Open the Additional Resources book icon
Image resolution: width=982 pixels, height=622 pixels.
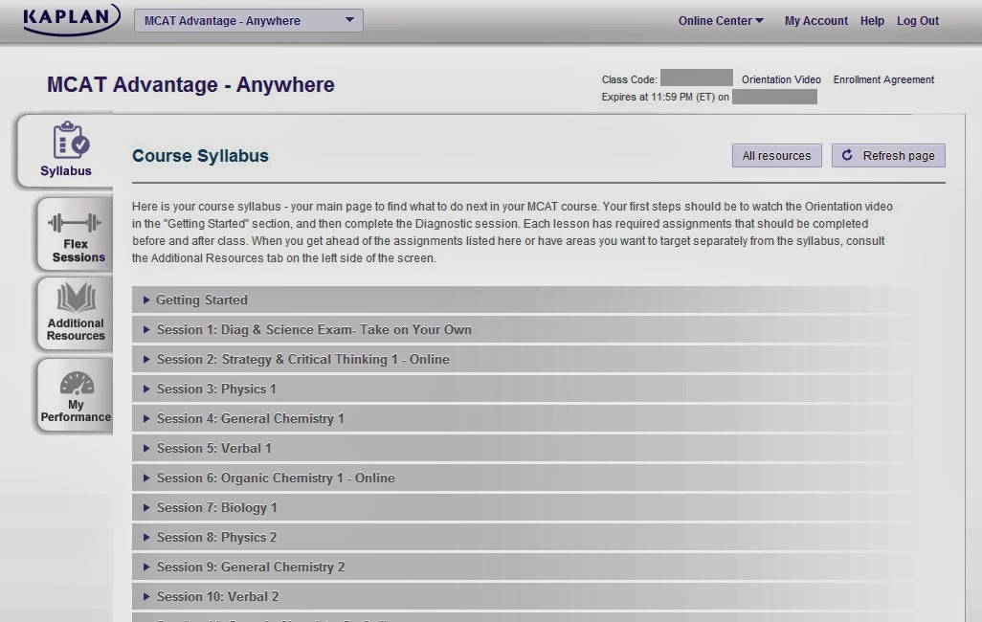(76, 297)
